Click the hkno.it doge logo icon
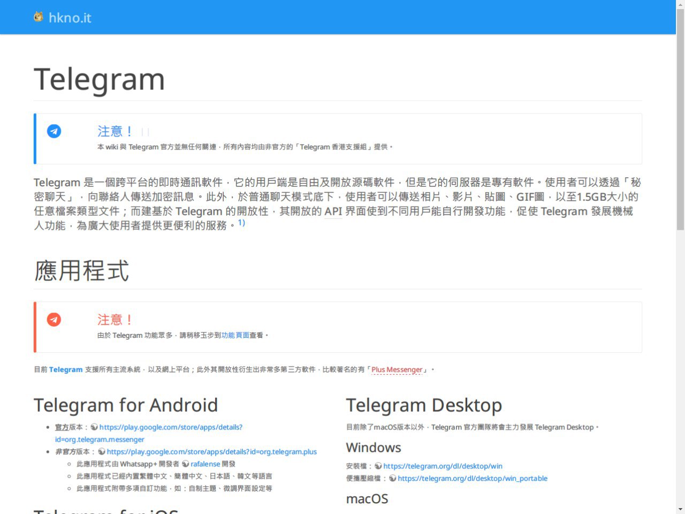The width and height of the screenshot is (685, 514). [x=38, y=17]
